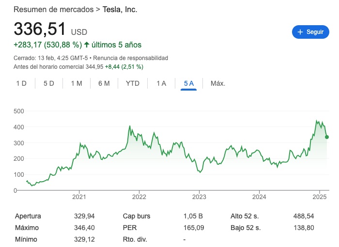Click the Tesla, Inc. title text

click(117, 10)
